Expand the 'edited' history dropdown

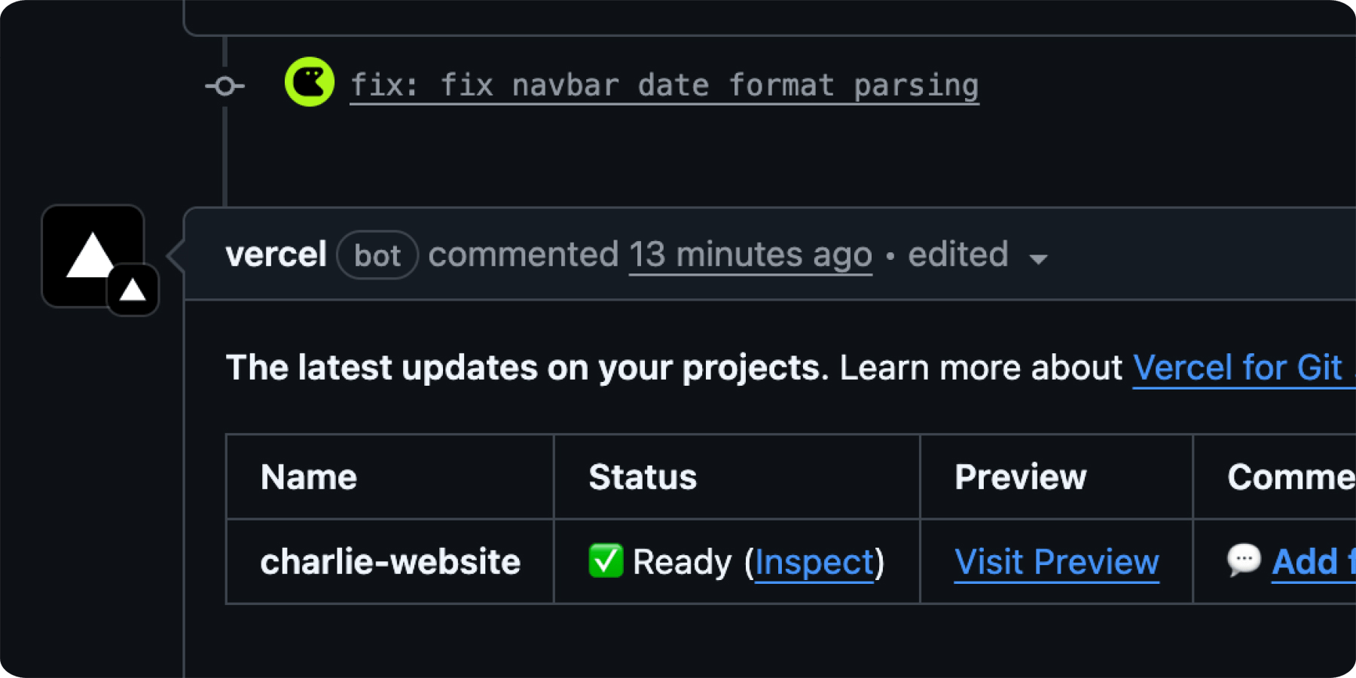pos(957,255)
